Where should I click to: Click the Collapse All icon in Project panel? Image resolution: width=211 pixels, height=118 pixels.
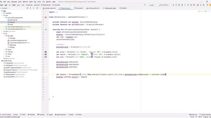(33, 8)
